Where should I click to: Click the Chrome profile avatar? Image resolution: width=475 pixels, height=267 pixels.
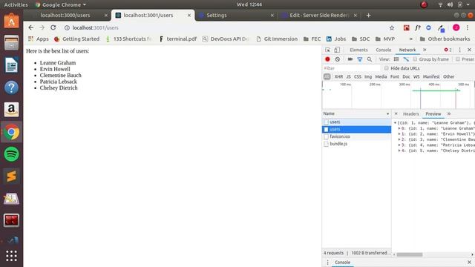click(x=456, y=28)
